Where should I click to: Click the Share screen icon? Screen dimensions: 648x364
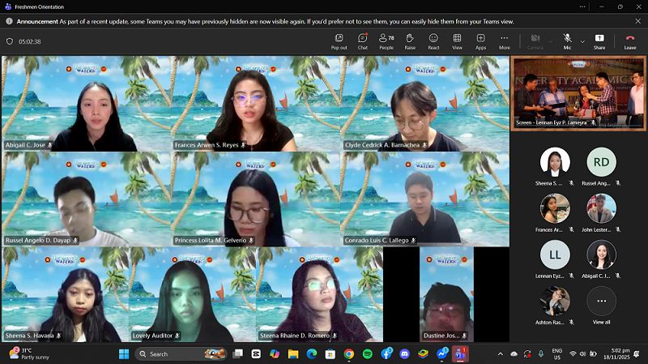pyautogui.click(x=599, y=41)
